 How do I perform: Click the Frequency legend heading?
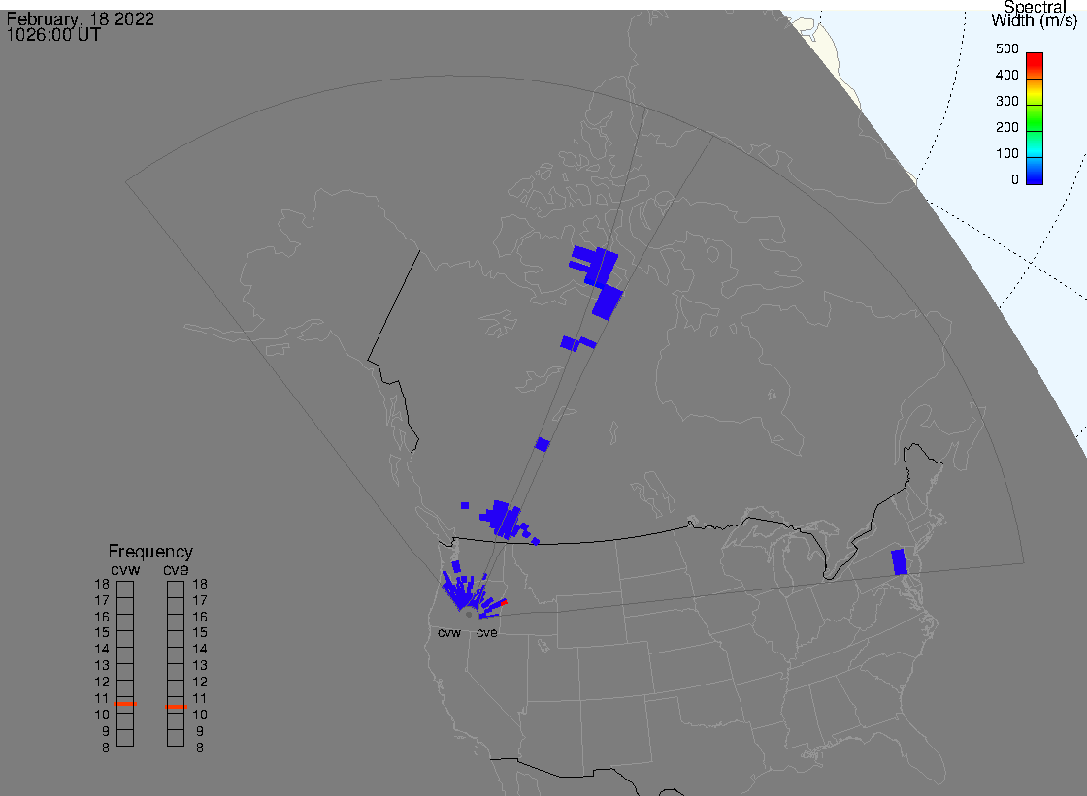coord(150,552)
